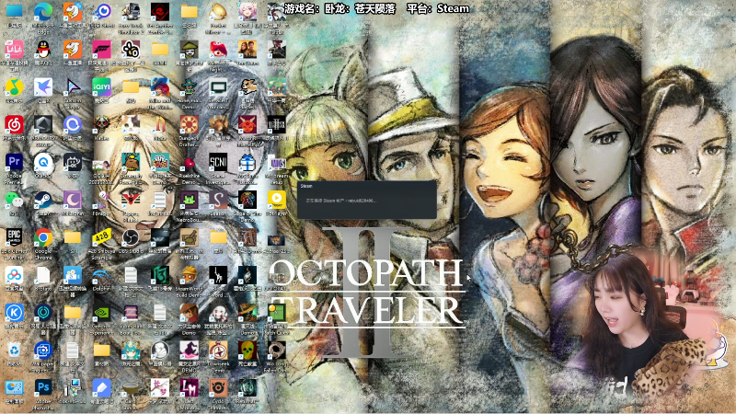Launch OBS Studio from the desktop
736x414 pixels.
[131, 237]
